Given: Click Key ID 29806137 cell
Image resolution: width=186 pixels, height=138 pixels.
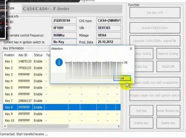Looking at the screenshot, I should coord(25,101).
